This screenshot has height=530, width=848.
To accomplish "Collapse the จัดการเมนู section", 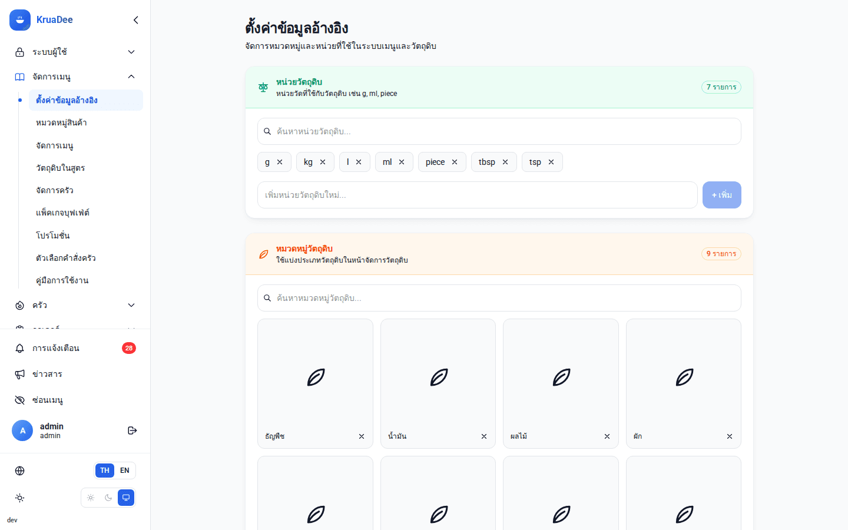I will [75, 77].
